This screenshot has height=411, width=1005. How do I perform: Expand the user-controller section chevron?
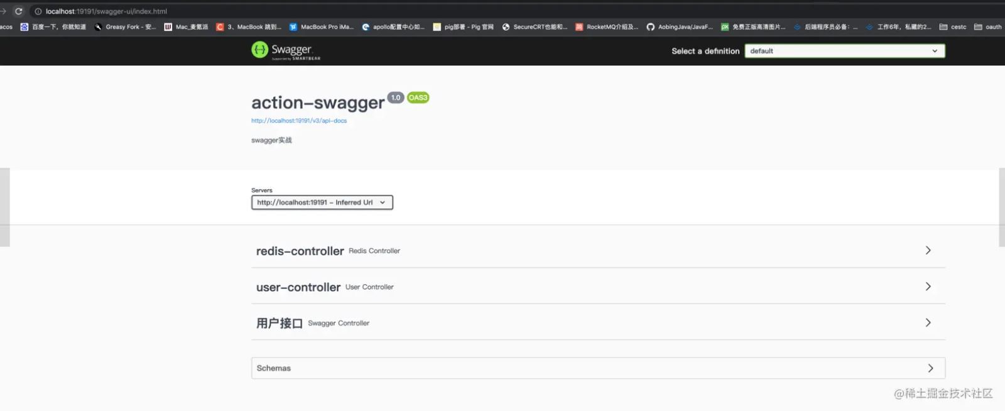928,287
